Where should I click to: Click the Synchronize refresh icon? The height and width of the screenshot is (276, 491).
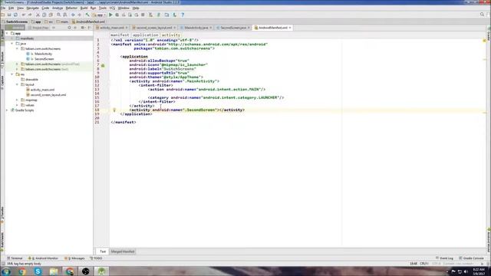pyautogui.click(x=15, y=15)
